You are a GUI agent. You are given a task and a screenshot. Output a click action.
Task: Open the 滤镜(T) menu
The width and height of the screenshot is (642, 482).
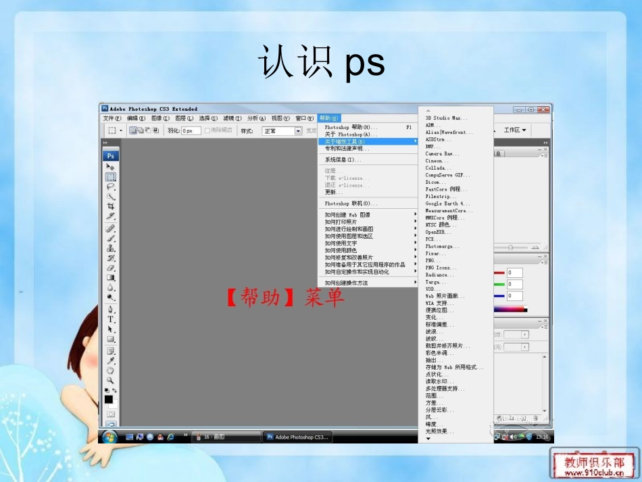232,118
